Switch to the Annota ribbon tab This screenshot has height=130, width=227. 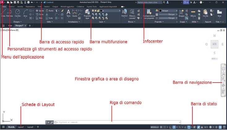(20, 7)
